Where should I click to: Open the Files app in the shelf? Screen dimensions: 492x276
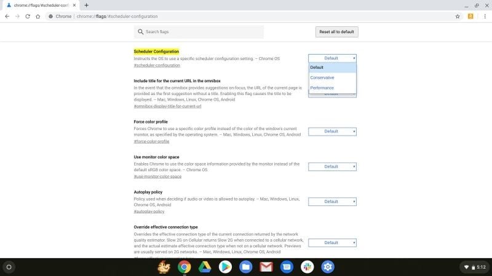point(245,267)
